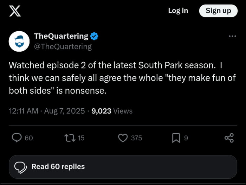Click the X logo icon
The height and width of the screenshot is (185, 246).
[x=14, y=11]
